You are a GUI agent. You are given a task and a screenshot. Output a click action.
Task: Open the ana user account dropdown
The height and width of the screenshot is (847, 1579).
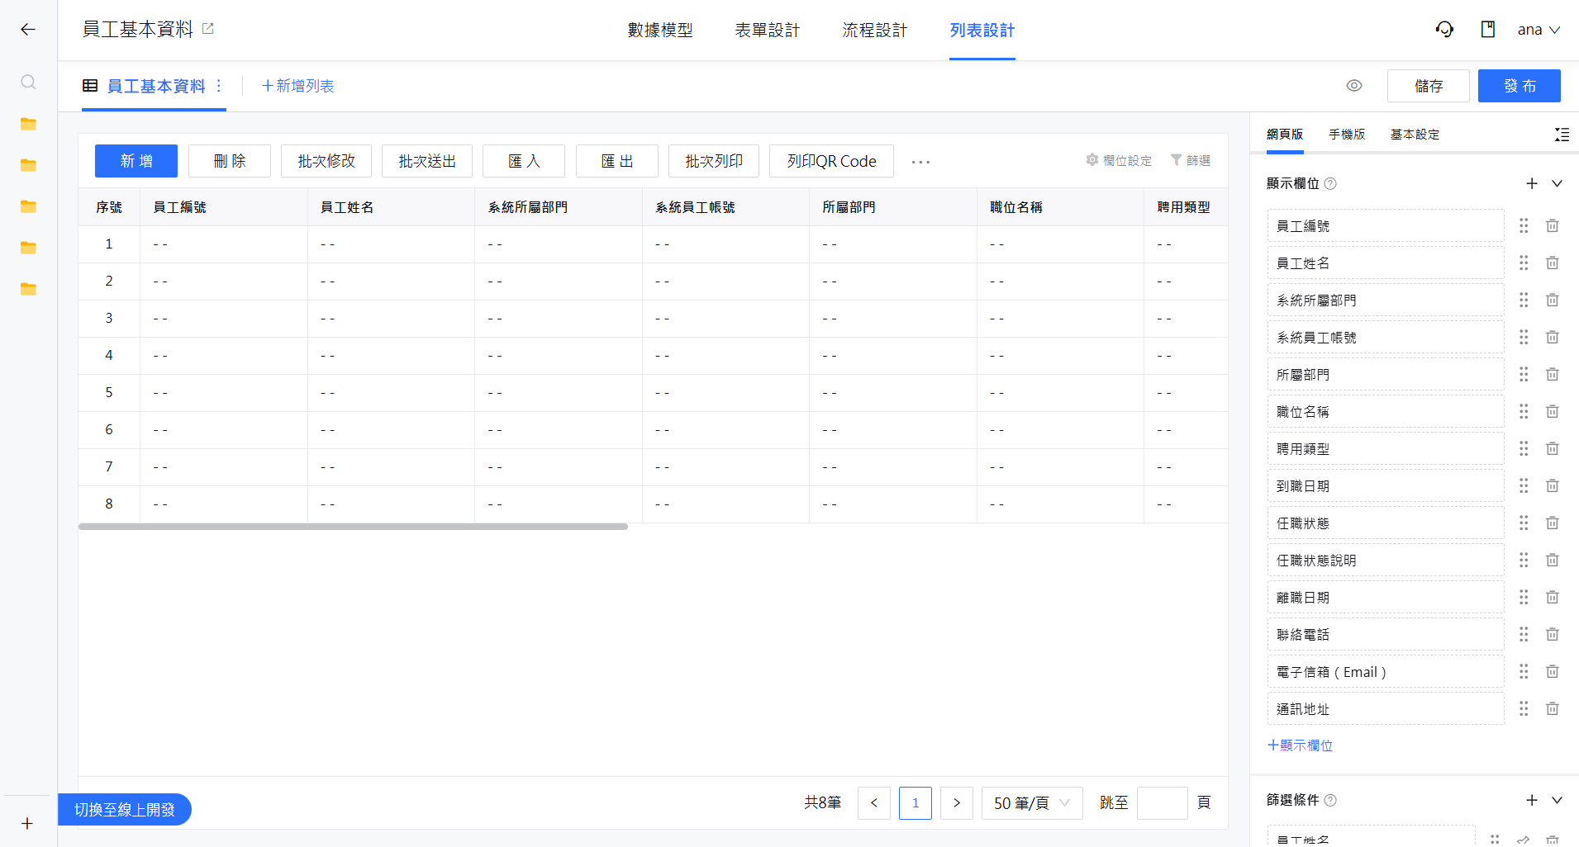coord(1539,30)
